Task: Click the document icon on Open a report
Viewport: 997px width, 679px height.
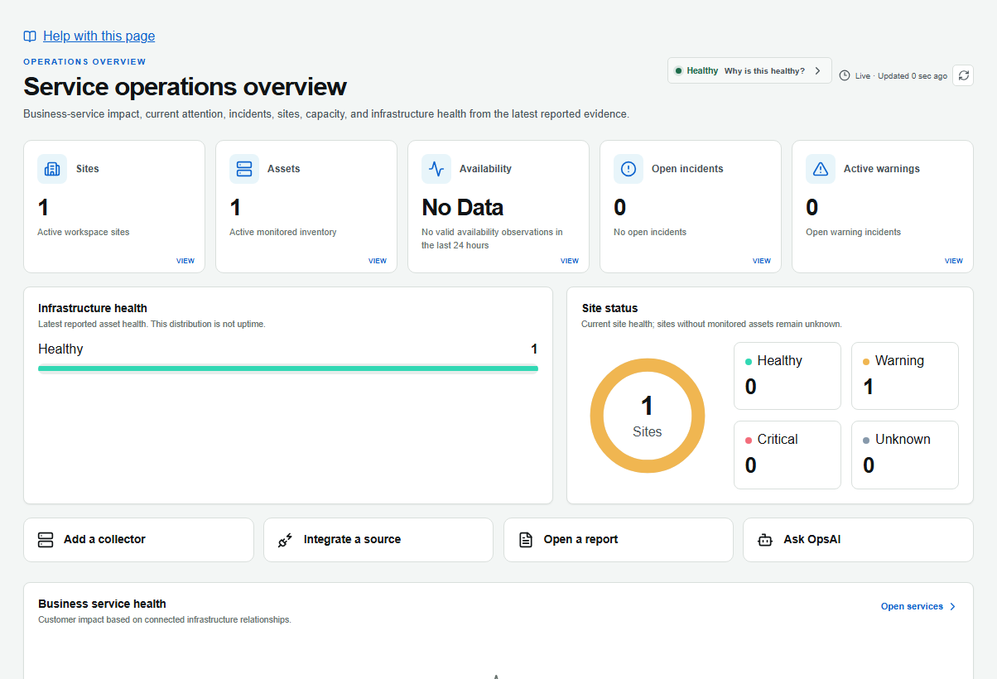Action: point(526,540)
